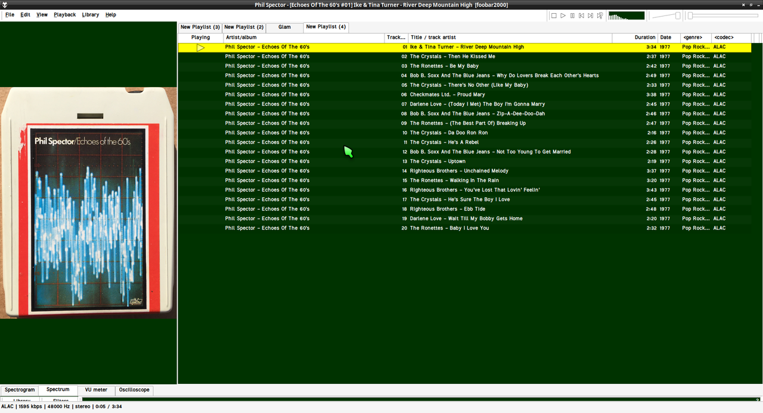Open the Oscilloscope tab
Viewport: 763px width, 413px height.
[134, 390]
